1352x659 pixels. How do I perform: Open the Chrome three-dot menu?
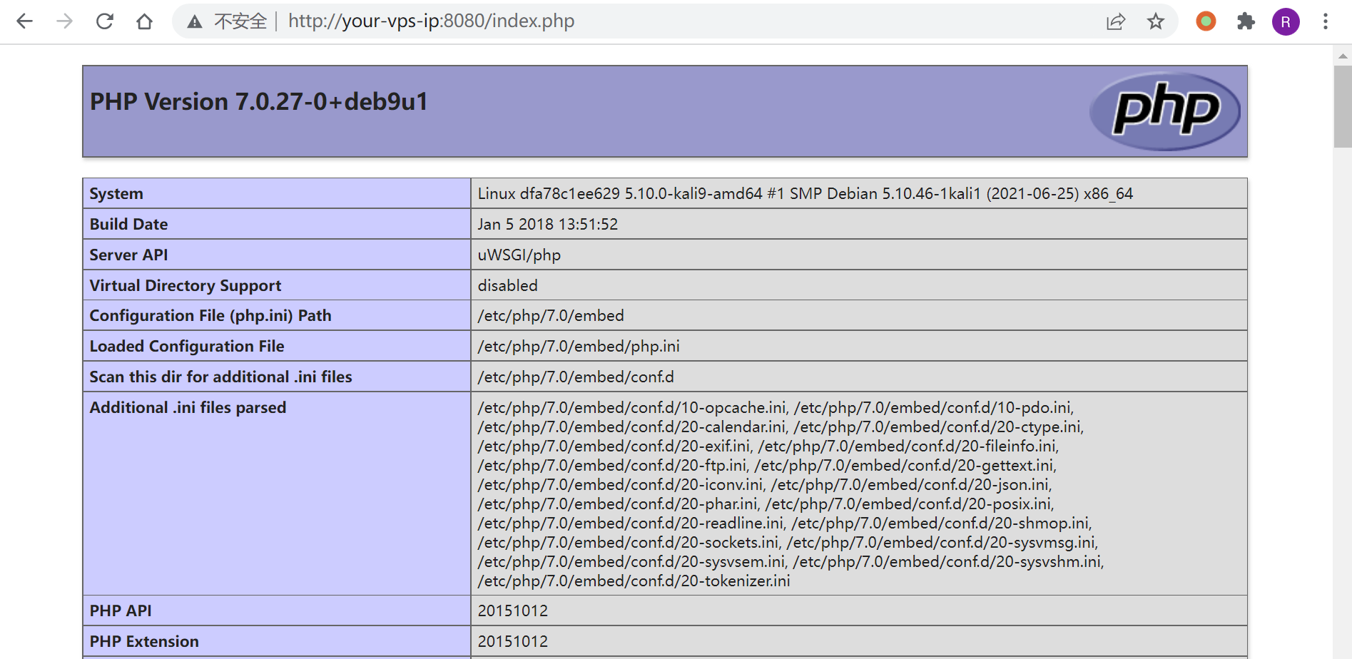click(x=1326, y=21)
